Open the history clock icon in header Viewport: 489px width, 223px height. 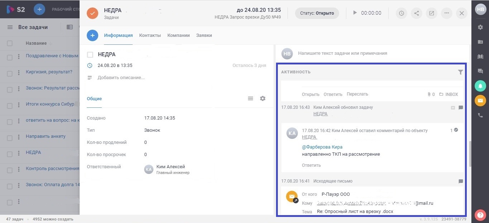coord(401,13)
